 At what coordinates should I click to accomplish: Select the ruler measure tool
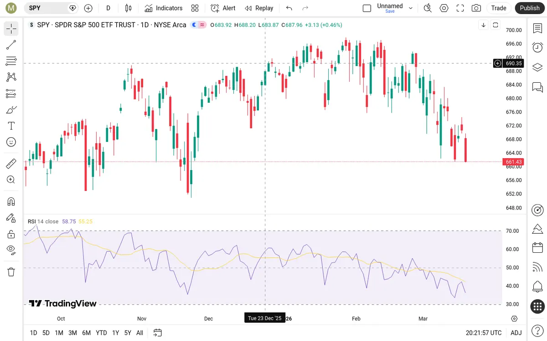tap(11, 163)
